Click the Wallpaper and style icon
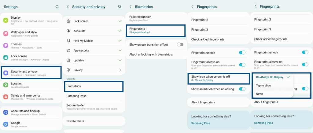The width and height of the screenshot is (313, 133). tap(6, 33)
